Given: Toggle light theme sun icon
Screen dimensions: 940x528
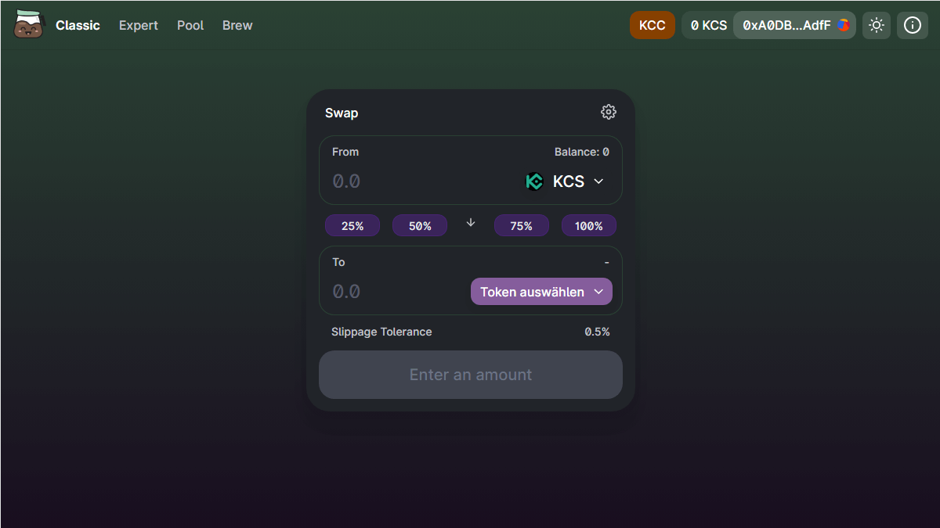Looking at the screenshot, I should (877, 25).
